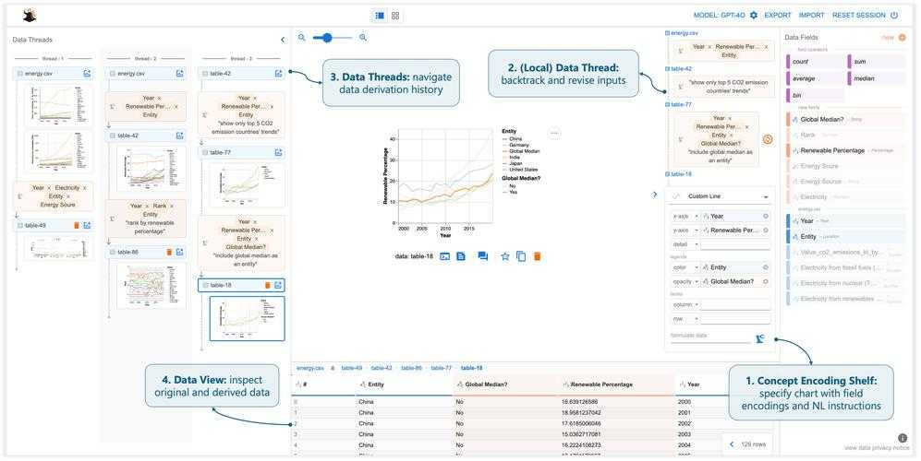The image size is (921, 461).
Task: Create new chart from table-49
Action: 87,225
